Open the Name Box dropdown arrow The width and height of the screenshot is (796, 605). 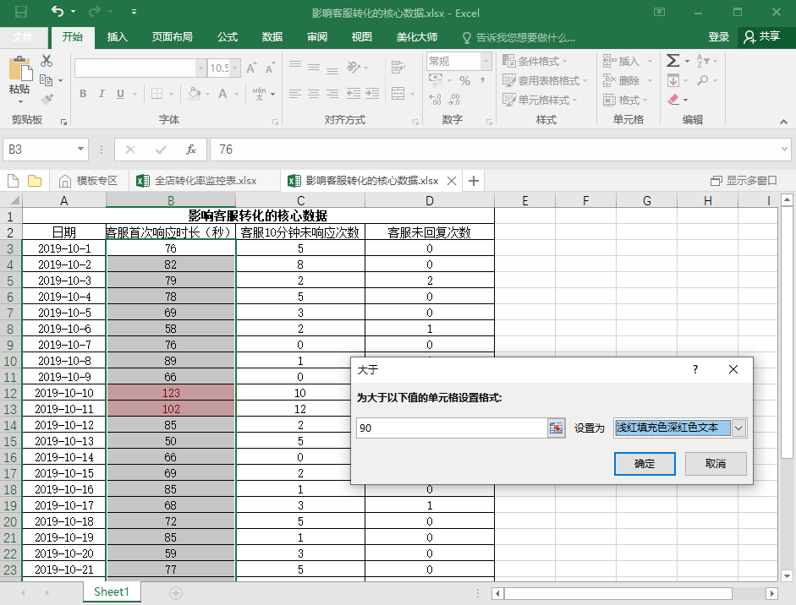pos(80,149)
